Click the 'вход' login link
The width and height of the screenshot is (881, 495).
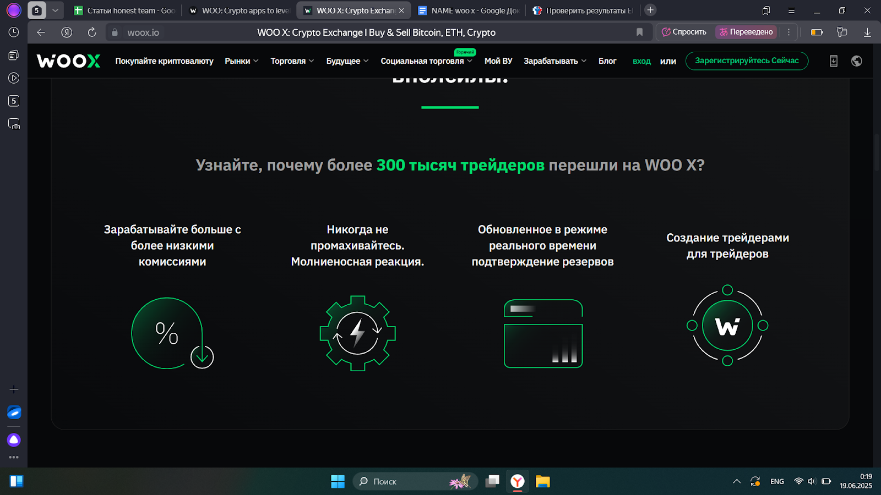[x=641, y=61]
